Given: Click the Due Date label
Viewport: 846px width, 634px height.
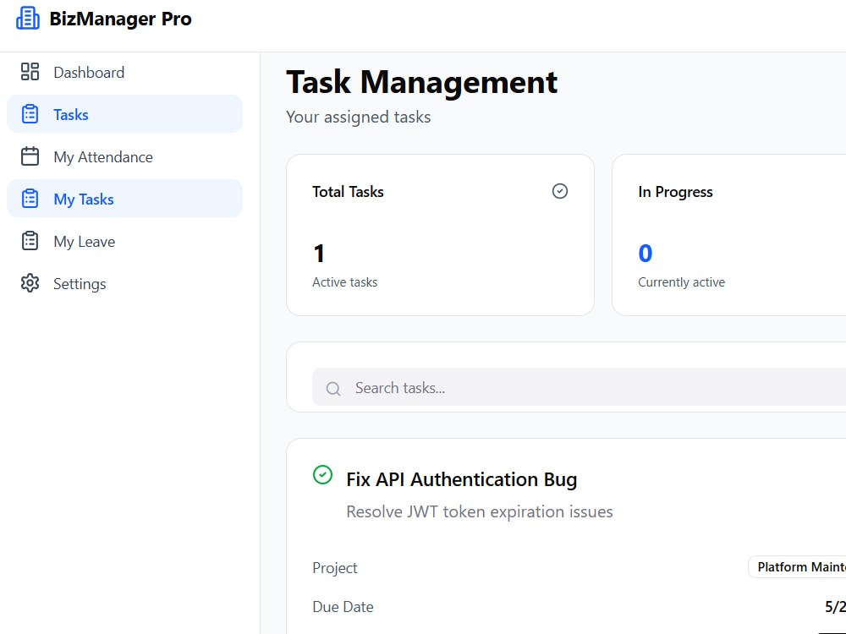Looking at the screenshot, I should [343, 607].
